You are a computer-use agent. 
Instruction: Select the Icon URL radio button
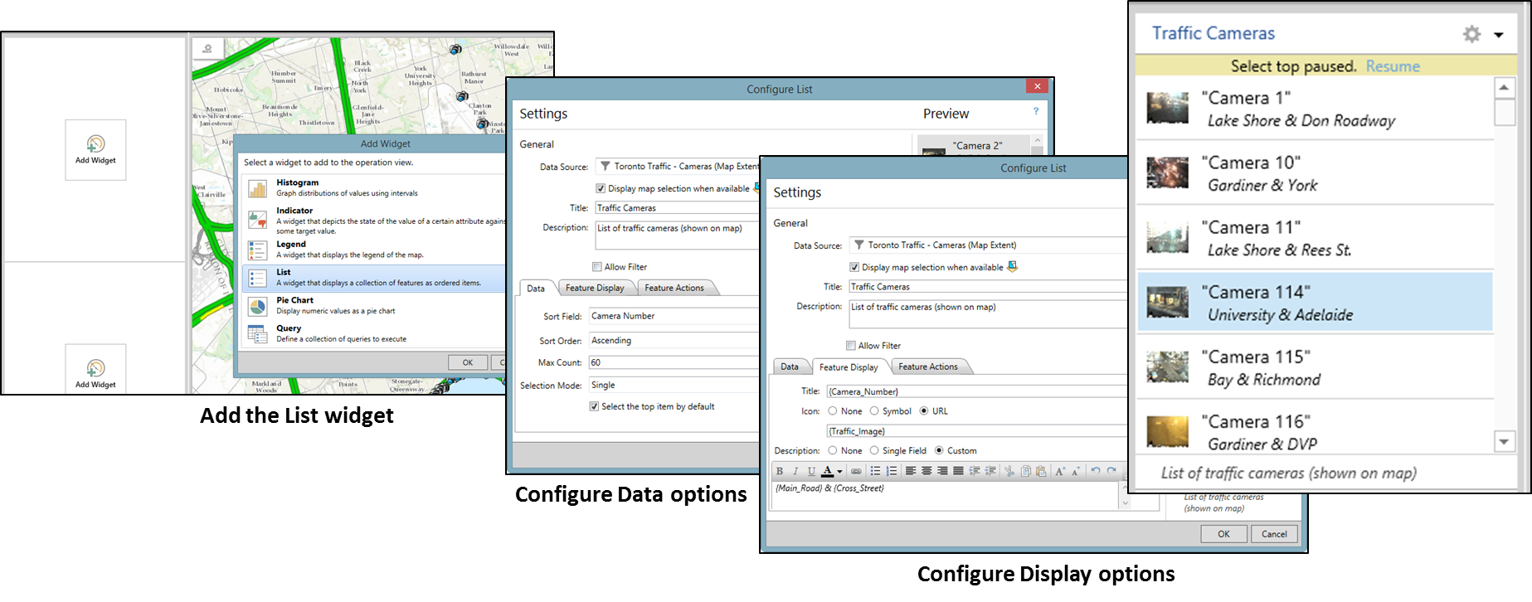924,411
